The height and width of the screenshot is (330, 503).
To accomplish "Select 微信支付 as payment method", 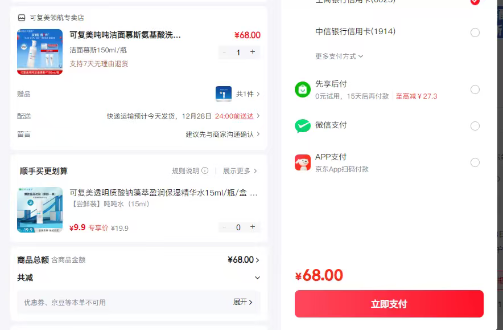I will [475, 125].
